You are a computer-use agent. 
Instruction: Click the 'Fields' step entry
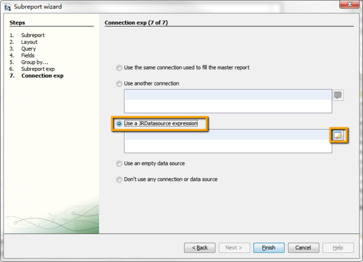click(28, 55)
